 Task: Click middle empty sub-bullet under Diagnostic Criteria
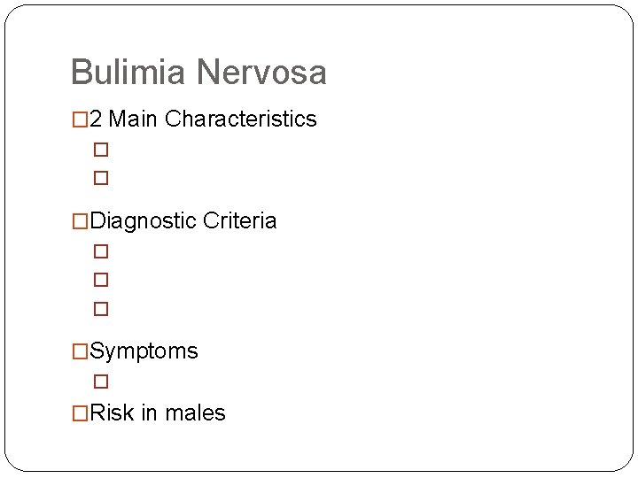100,280
